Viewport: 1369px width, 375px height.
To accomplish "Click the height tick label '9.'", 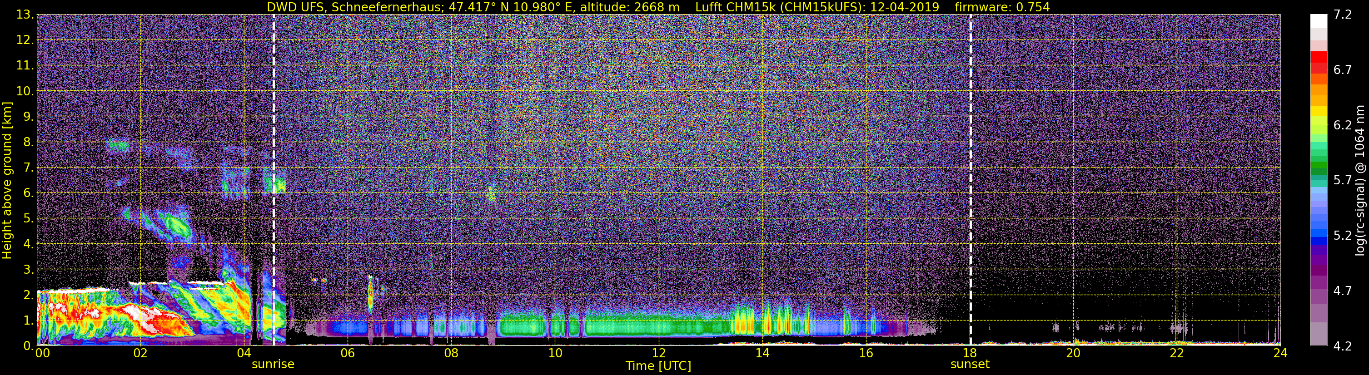I will point(28,117).
